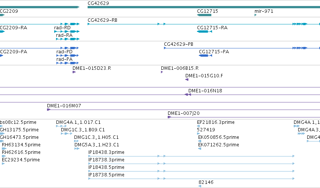Select the RH62616.5prime EST
Viewport: 320px width, 188px height.
4,156
